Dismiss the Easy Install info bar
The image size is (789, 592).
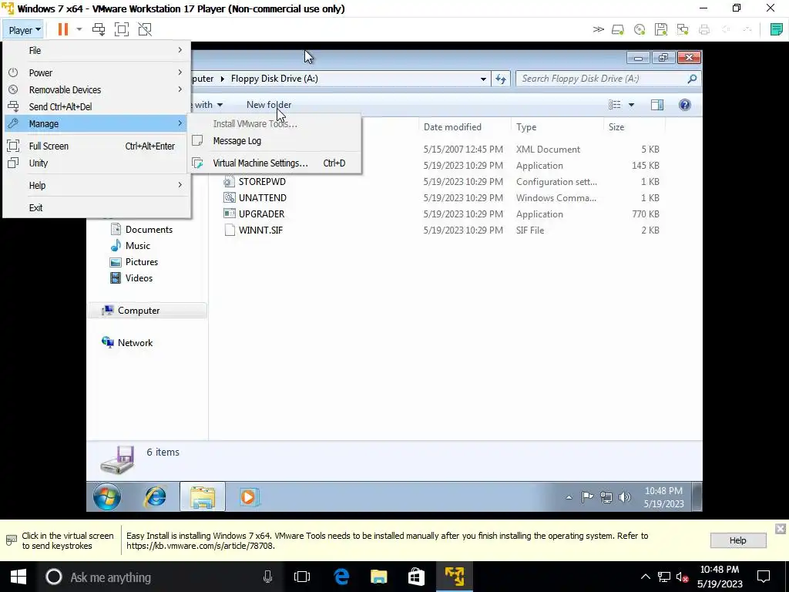coord(781,529)
